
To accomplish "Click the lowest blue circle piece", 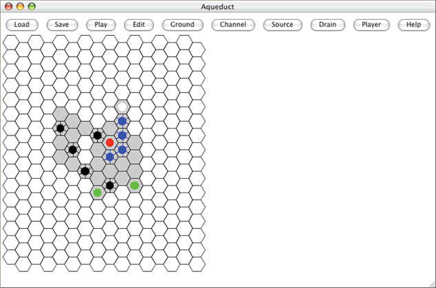I will click(109, 157).
